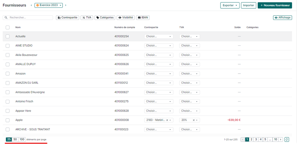Open the Visibilité filter
This screenshot has height=144, width=297.
click(x=126, y=18)
